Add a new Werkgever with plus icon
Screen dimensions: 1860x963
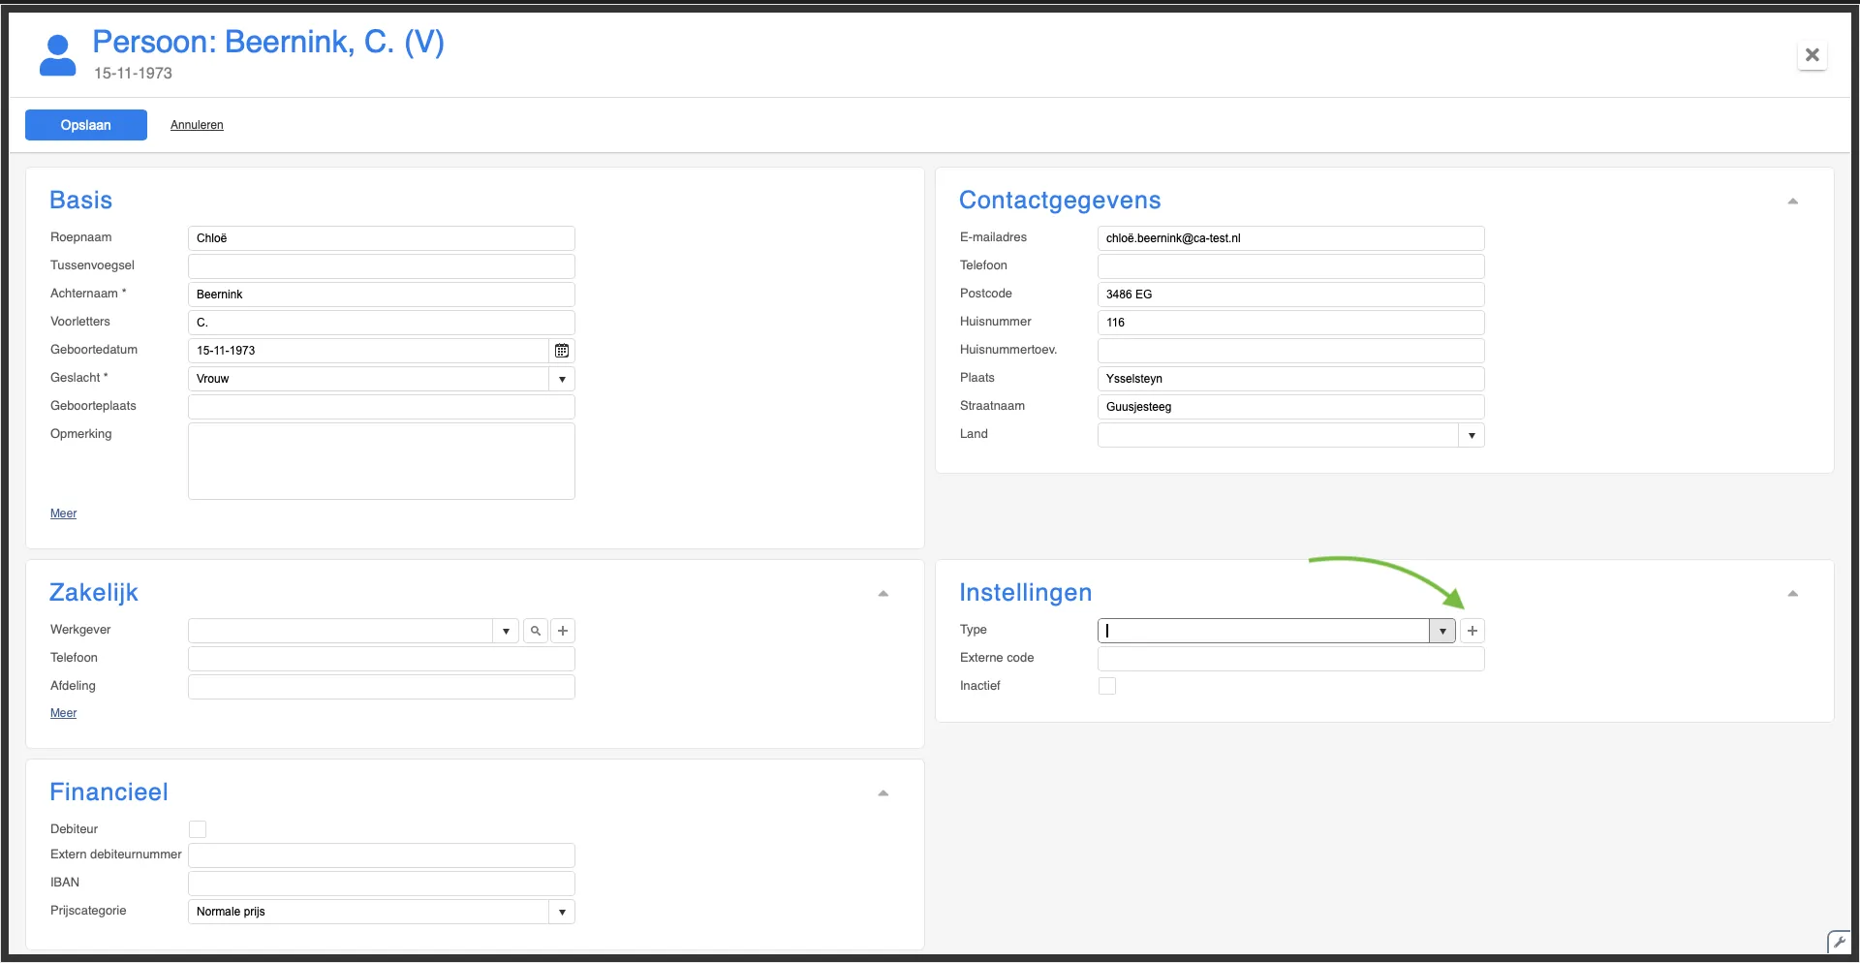click(x=563, y=631)
